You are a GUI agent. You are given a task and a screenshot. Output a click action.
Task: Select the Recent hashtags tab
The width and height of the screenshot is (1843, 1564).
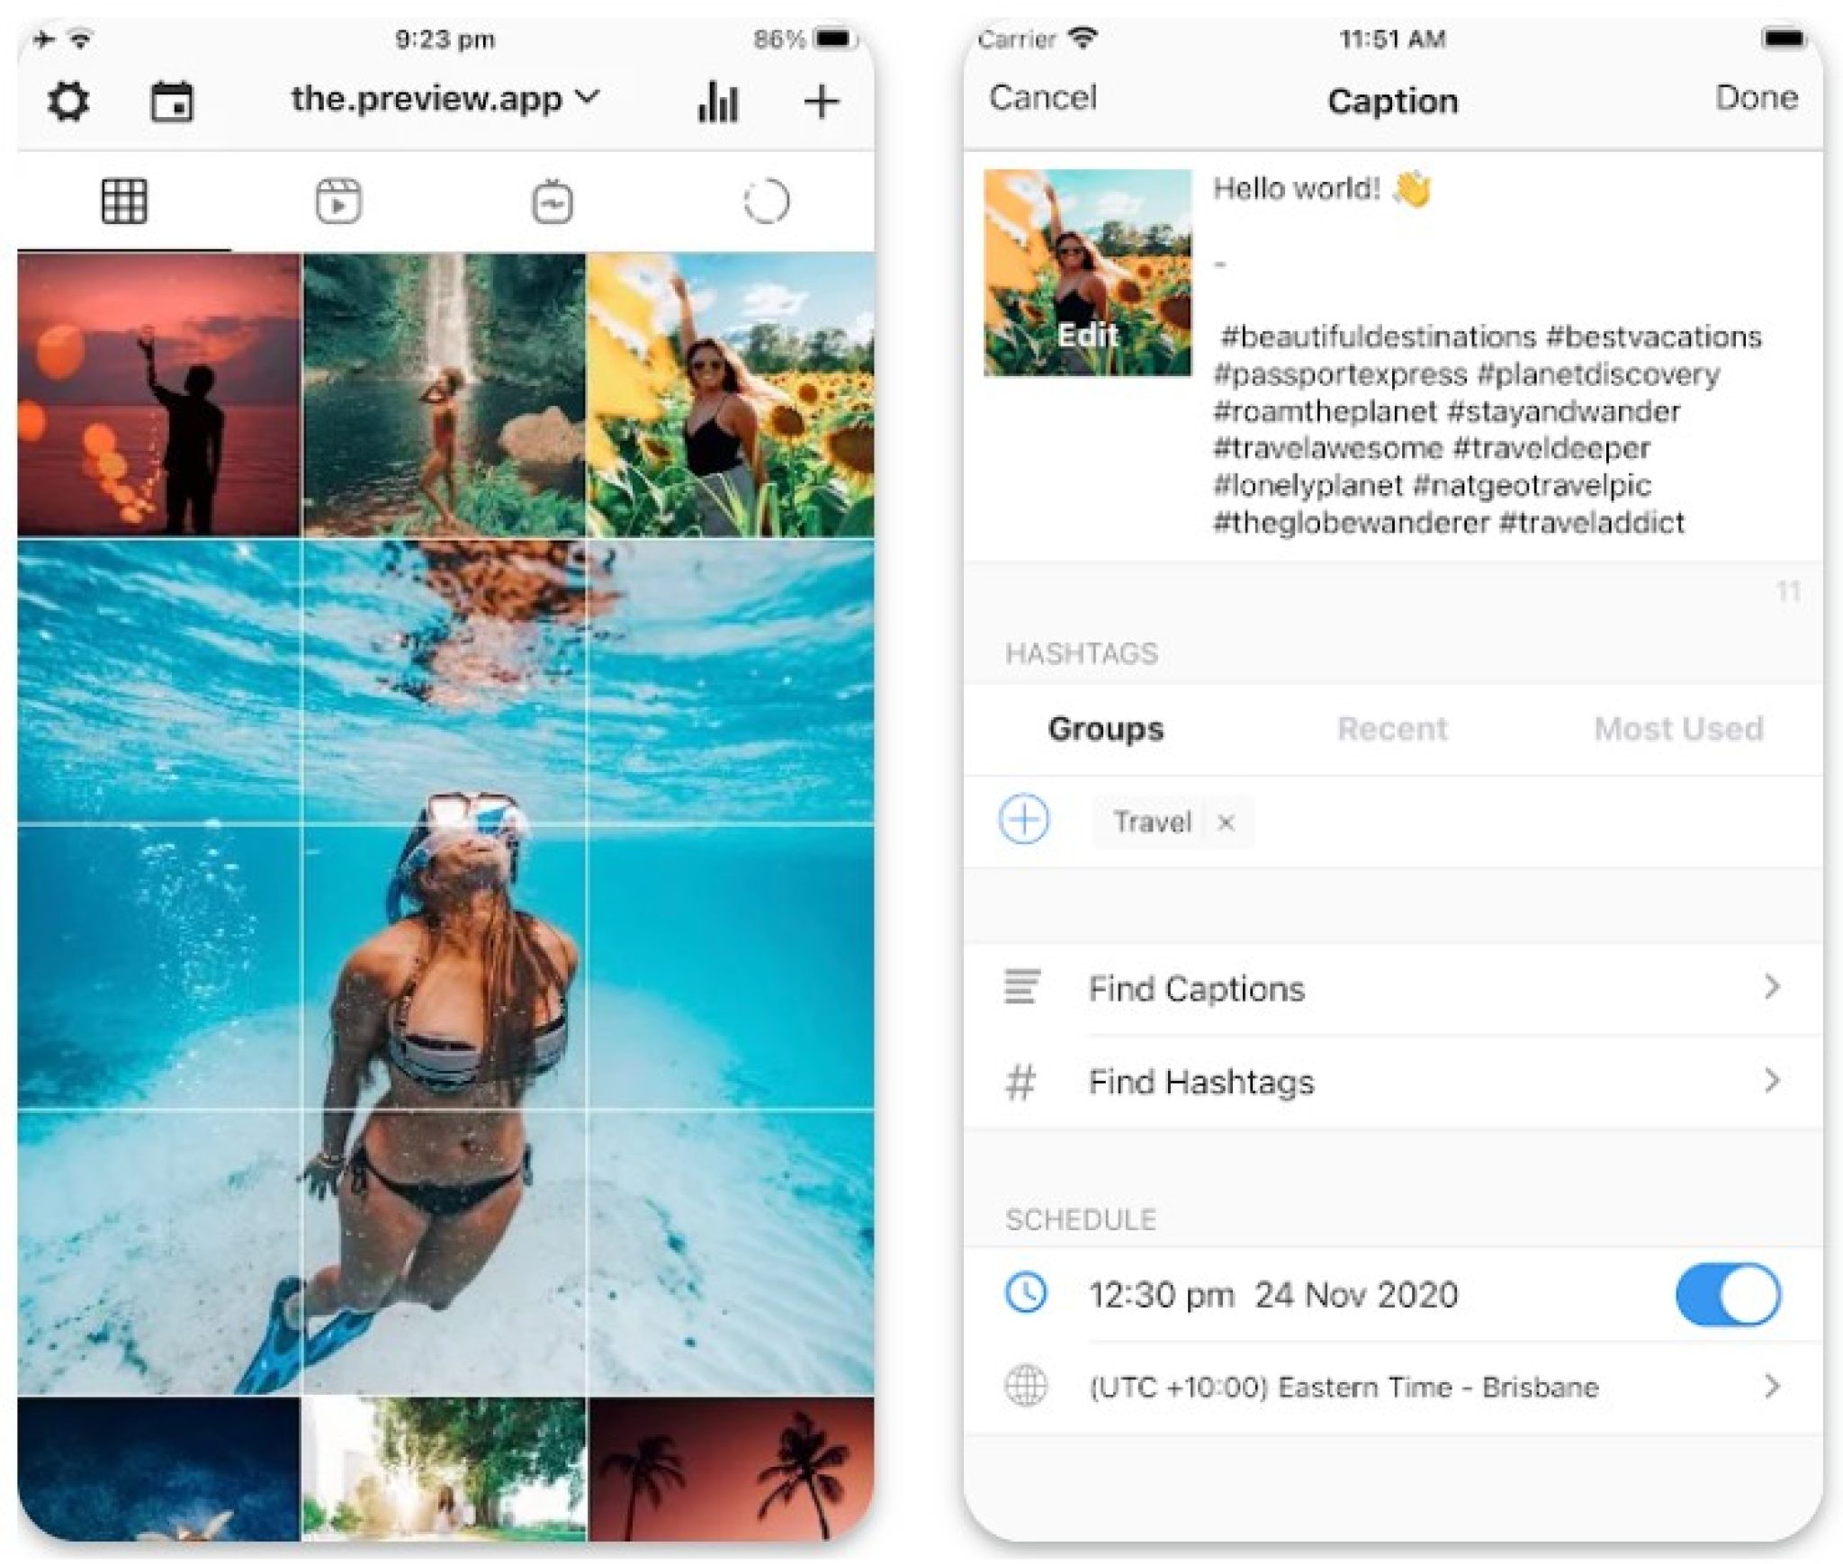(x=1392, y=728)
